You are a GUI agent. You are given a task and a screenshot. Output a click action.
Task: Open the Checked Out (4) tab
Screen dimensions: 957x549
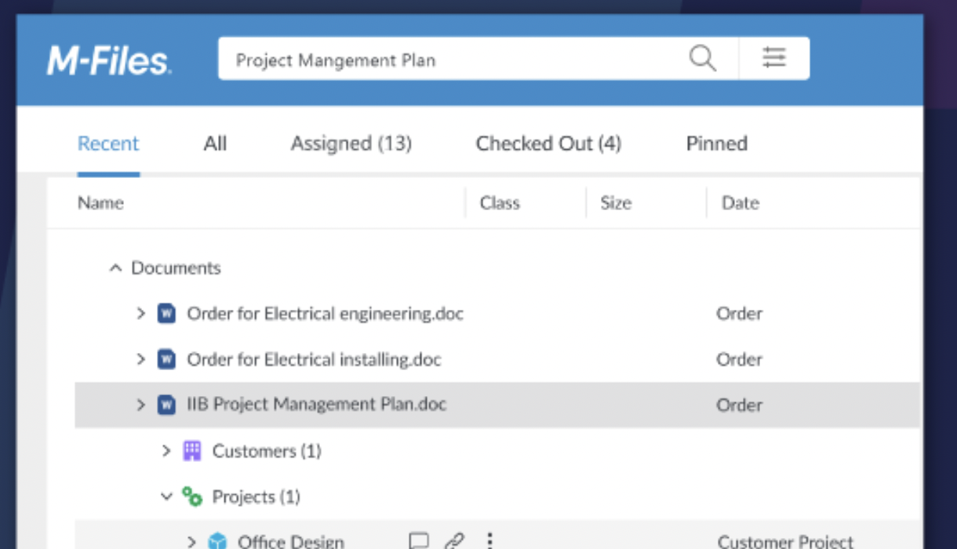(548, 144)
